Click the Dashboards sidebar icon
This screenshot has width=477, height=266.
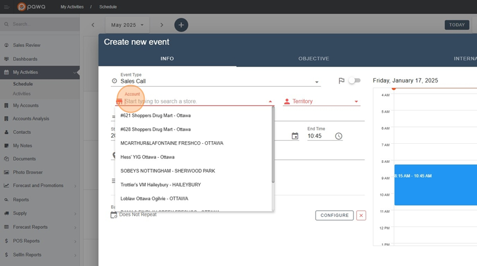(6, 59)
